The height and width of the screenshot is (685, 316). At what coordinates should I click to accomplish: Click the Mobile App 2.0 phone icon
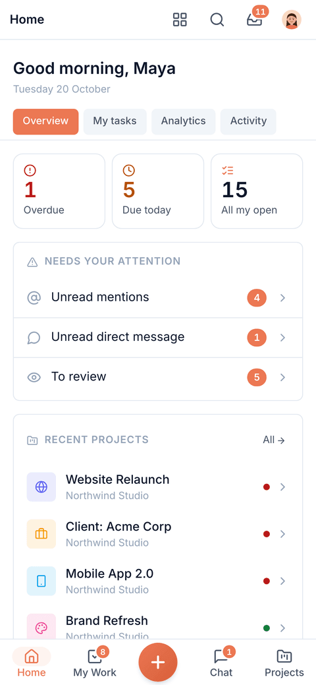pos(41,581)
